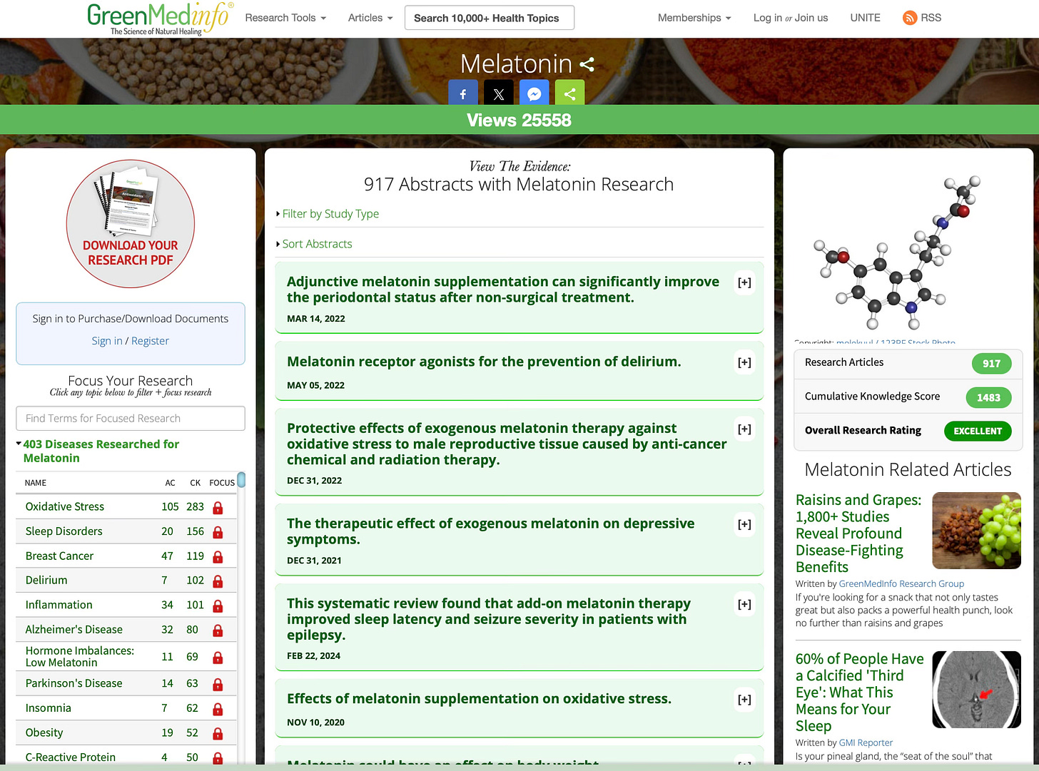Click Log in or Join us
The width and height of the screenshot is (1039, 771).
[791, 18]
